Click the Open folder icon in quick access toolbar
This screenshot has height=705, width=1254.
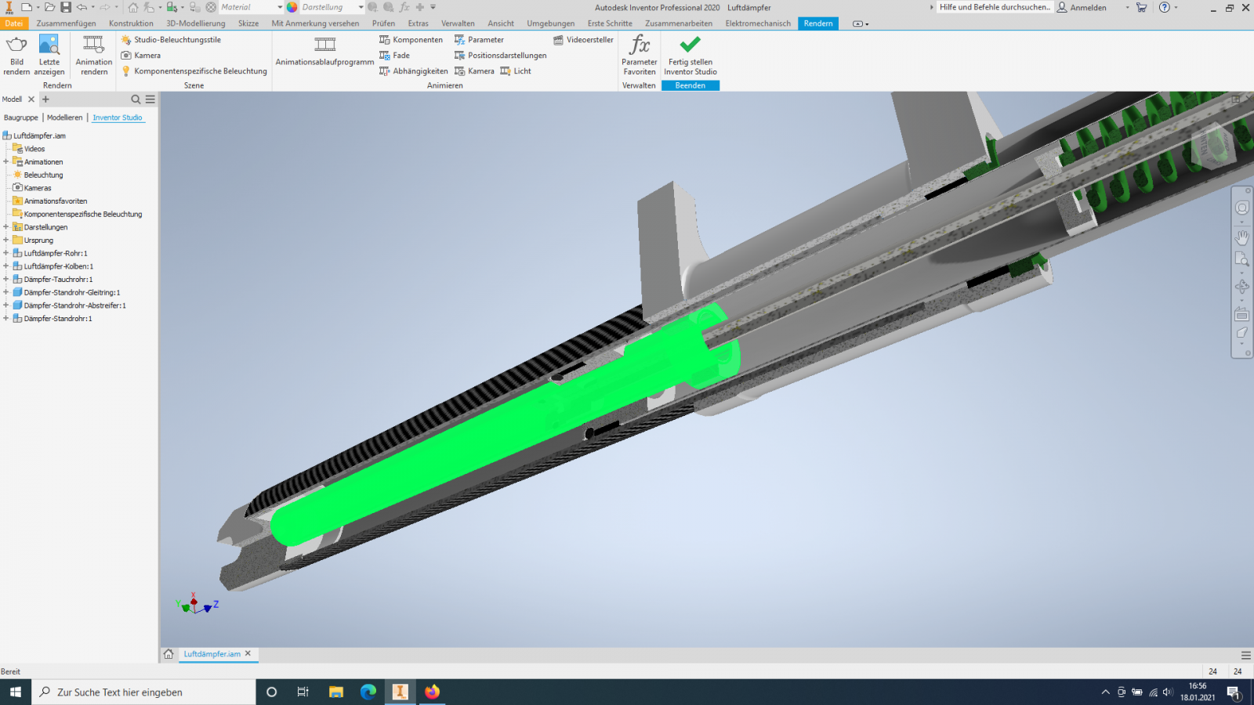pyautogui.click(x=49, y=7)
